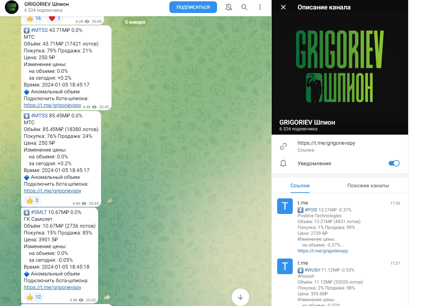Click the chain link icon in channel info
This screenshot has height=306, width=425.
tap(283, 146)
